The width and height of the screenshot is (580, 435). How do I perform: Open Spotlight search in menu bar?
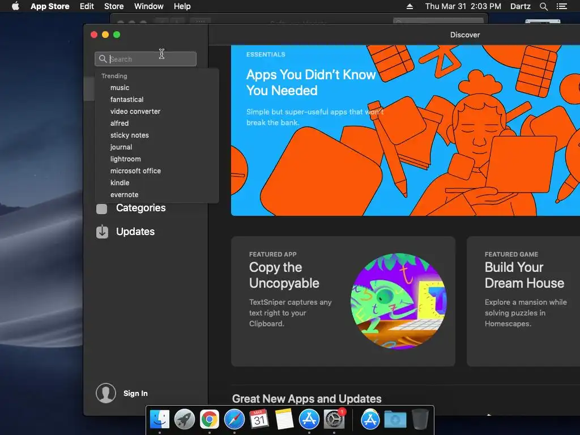[543, 6]
